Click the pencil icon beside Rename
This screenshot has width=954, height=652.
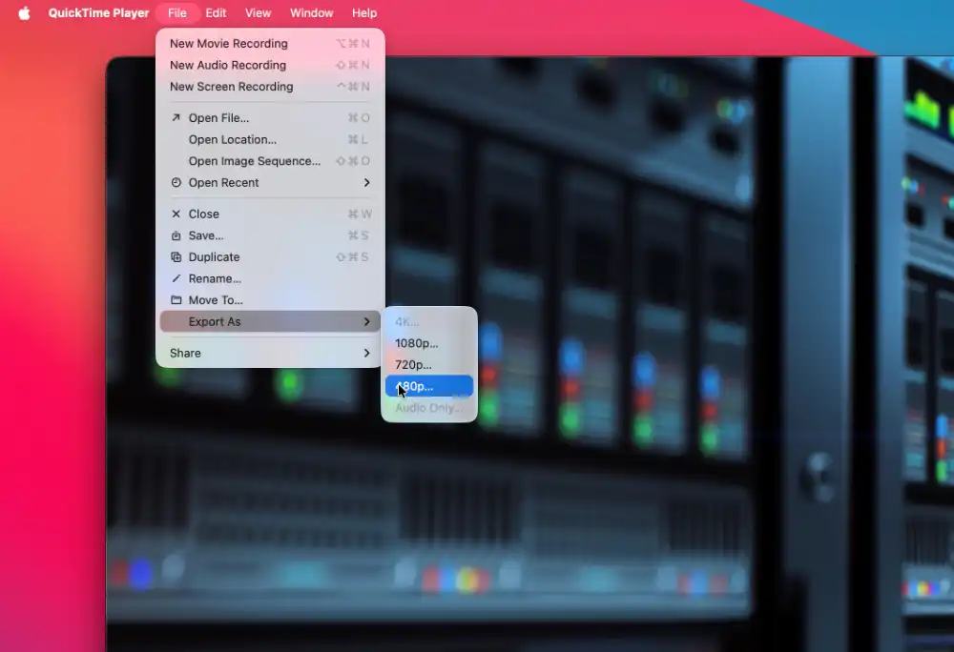(176, 279)
